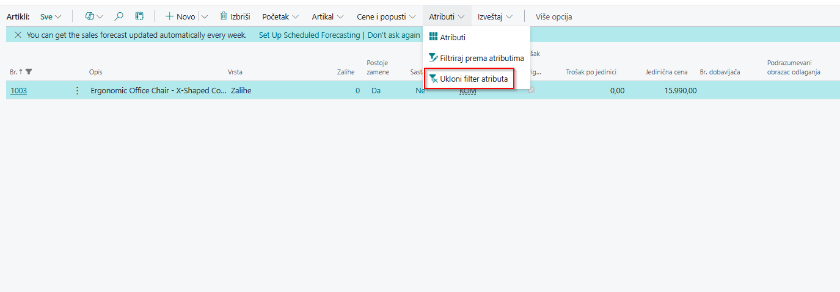Screen dimensions: 840x292
Task: Toggle the checkbox in item 1003 row
Action: coord(531,90)
